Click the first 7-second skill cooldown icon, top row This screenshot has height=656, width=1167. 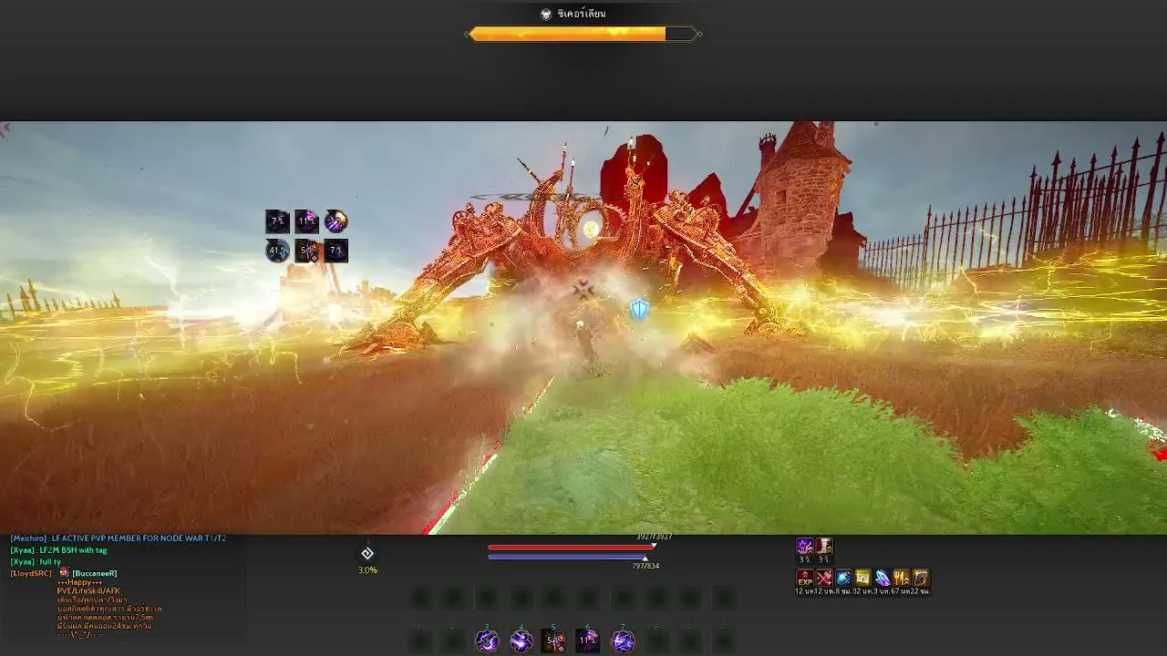click(277, 220)
